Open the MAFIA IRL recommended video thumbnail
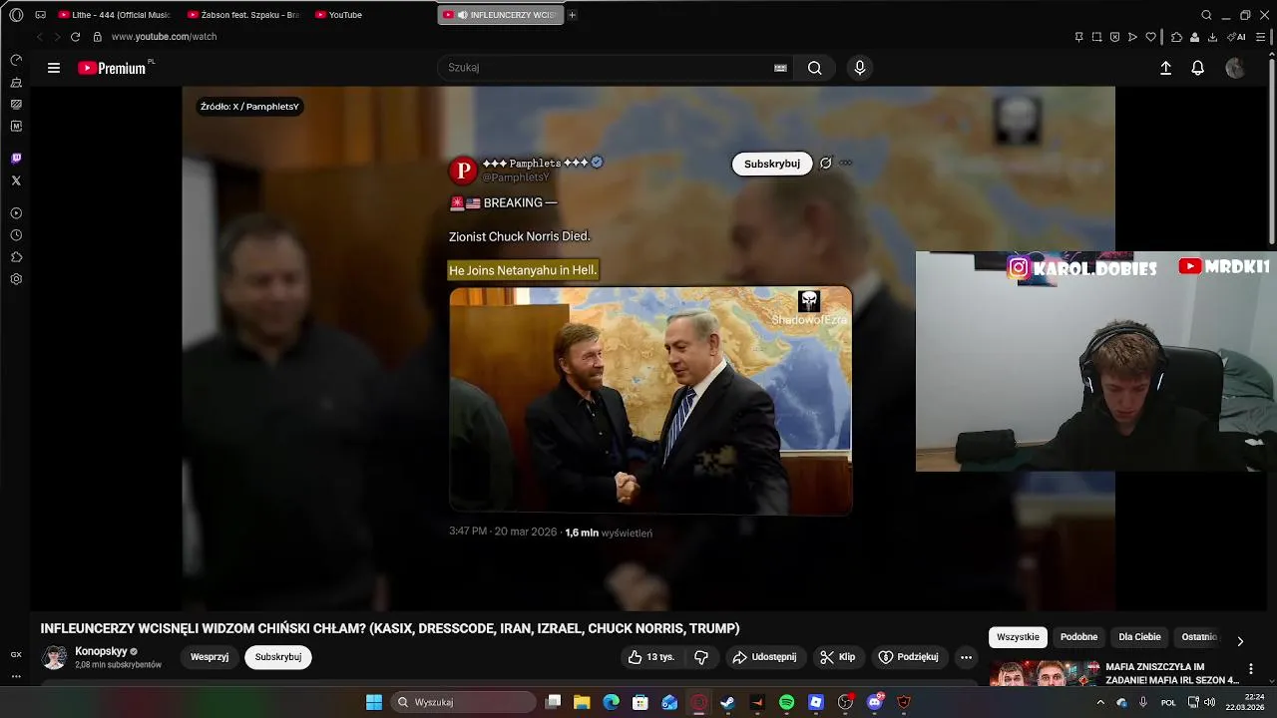Screen dimensions: 1277x718 pyautogui.click(x=1044, y=673)
